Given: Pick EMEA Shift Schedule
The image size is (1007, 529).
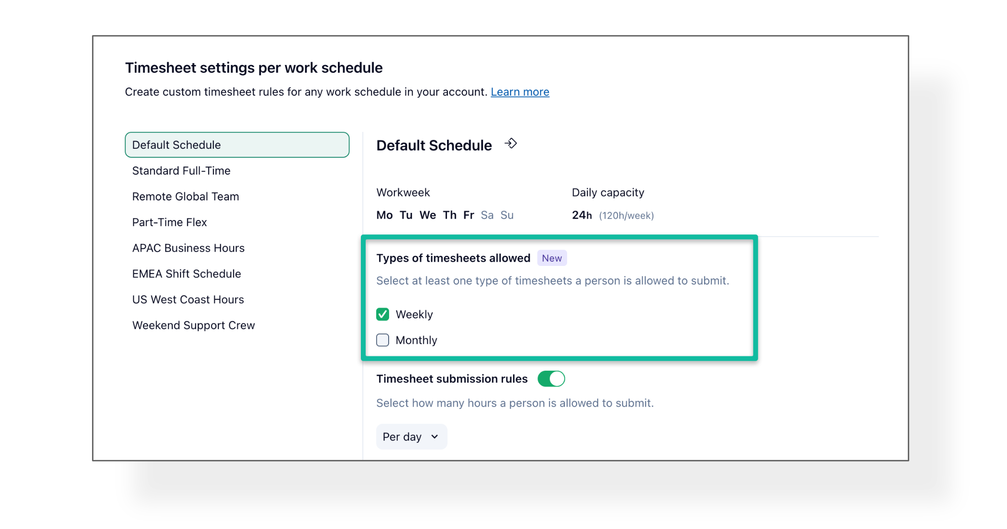Looking at the screenshot, I should 186,274.
